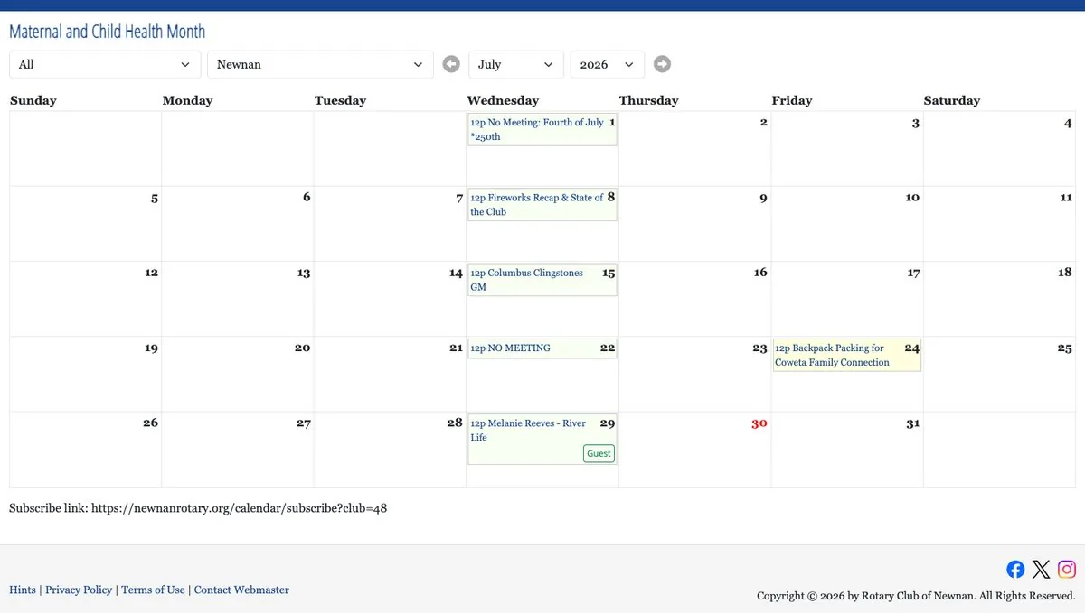Viewport: 1085px width, 613px height.
Task: Go to the previous month arrow
Action: pyautogui.click(x=451, y=64)
